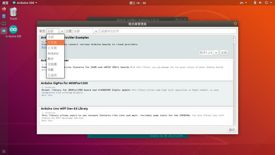The width and height of the screenshot is (275, 155).
Task: Choose 已安裝 in the type list
Action: coord(55,48)
